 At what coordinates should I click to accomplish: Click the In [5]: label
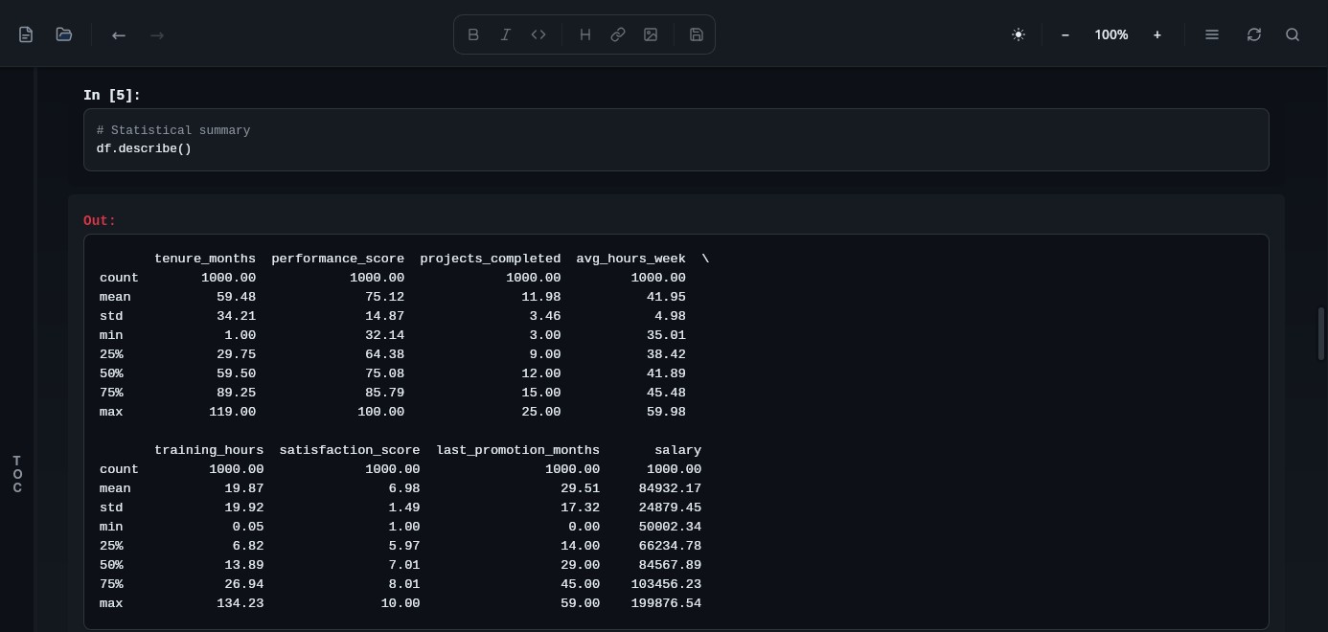(x=112, y=96)
